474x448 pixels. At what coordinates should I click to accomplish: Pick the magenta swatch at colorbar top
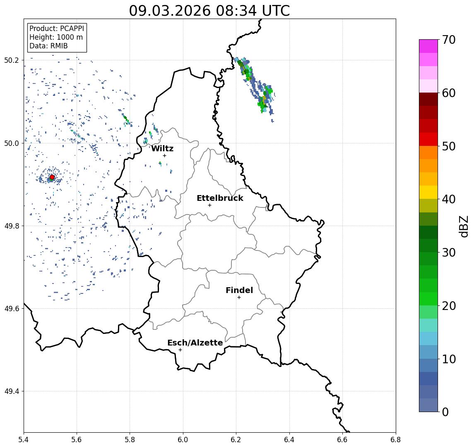(x=428, y=46)
